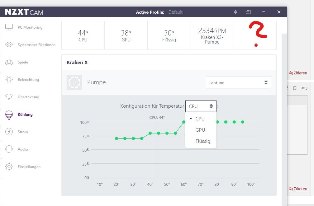Click the Kühlung cooling icon
314x206 pixels.
(x=9, y=115)
